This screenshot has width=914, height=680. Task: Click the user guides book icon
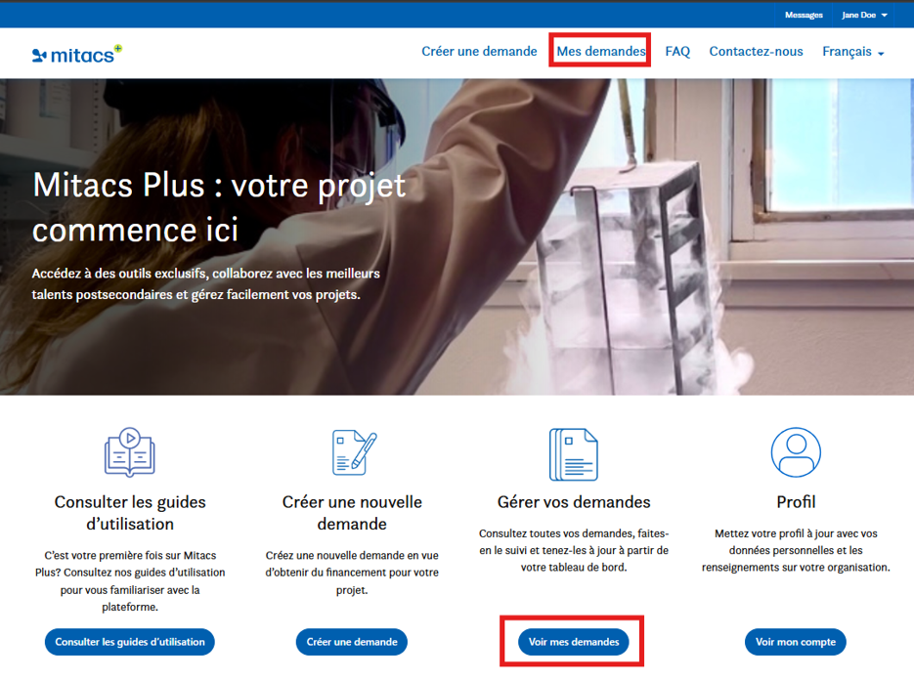pyautogui.click(x=129, y=452)
